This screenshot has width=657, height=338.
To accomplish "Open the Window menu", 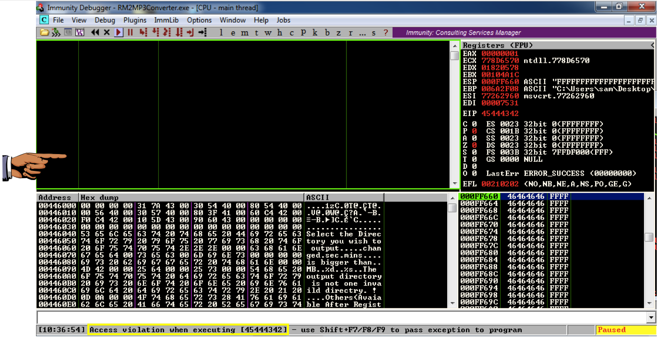I will (233, 20).
